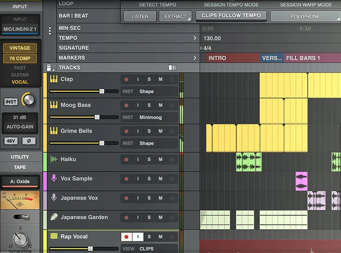Click the microphone icon on Vox Sample track

pos(54,179)
